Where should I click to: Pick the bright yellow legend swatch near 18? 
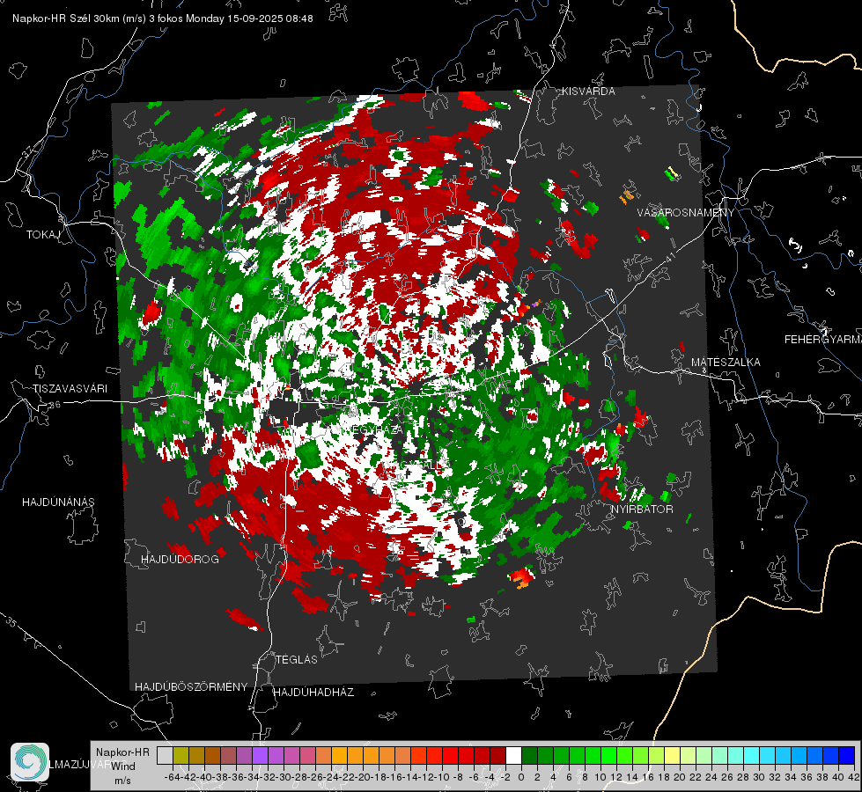coord(672,755)
